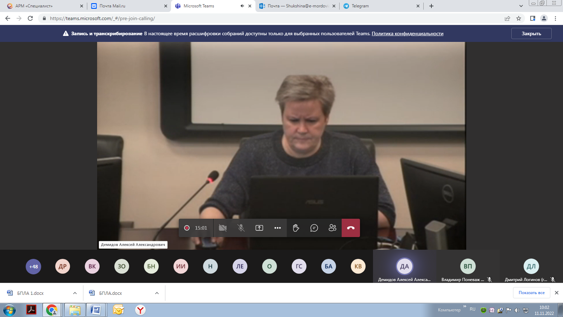
Task: Unmute the microphone in call toolbar
Action: [241, 228]
